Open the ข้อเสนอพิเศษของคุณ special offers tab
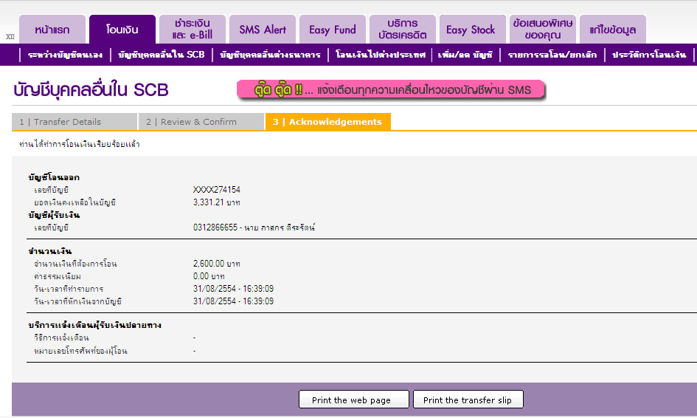This screenshot has height=418, width=697. pos(543,30)
